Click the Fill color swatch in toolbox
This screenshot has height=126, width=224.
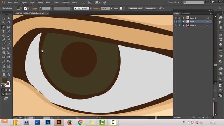[4, 80]
